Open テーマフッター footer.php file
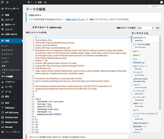The image size is (164, 139). pos(140,92)
